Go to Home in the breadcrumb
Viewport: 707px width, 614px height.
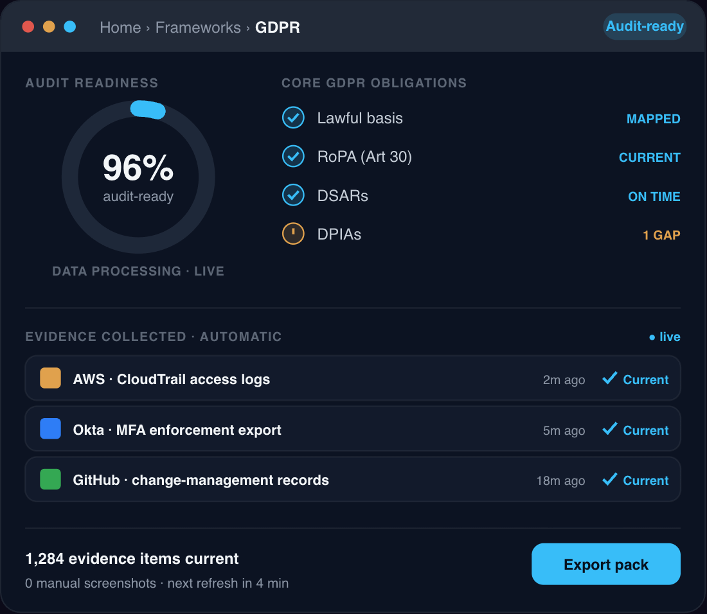(x=120, y=28)
